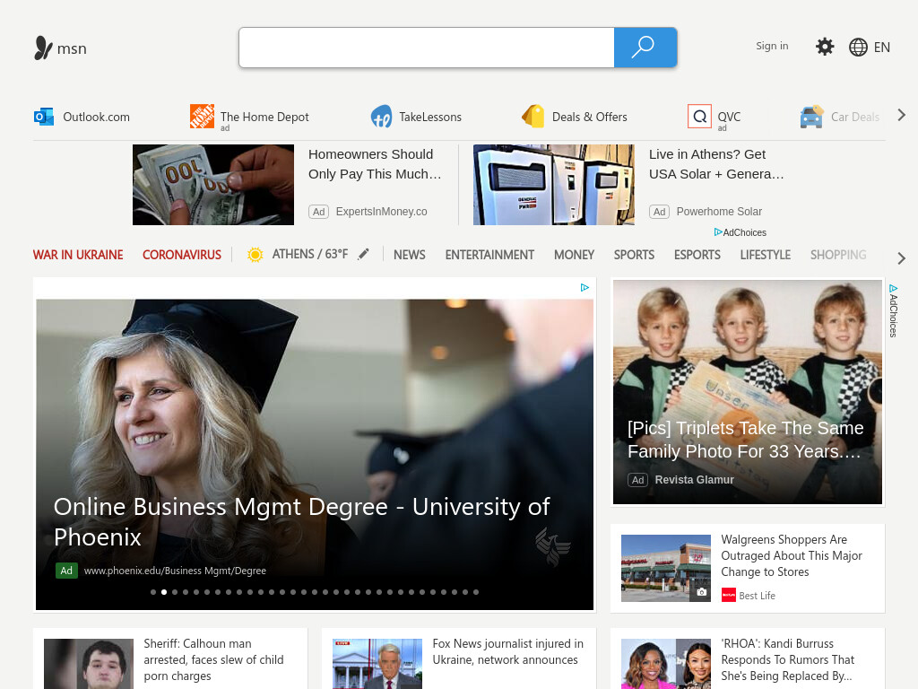
Task: Select the ENTERTAINMENT tab
Action: click(x=489, y=255)
